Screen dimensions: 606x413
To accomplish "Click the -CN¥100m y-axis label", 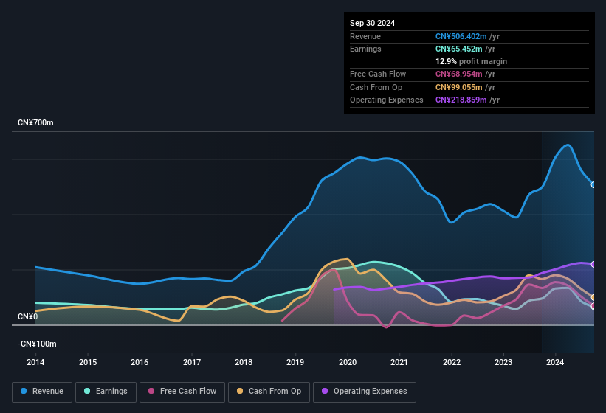I will (37, 344).
